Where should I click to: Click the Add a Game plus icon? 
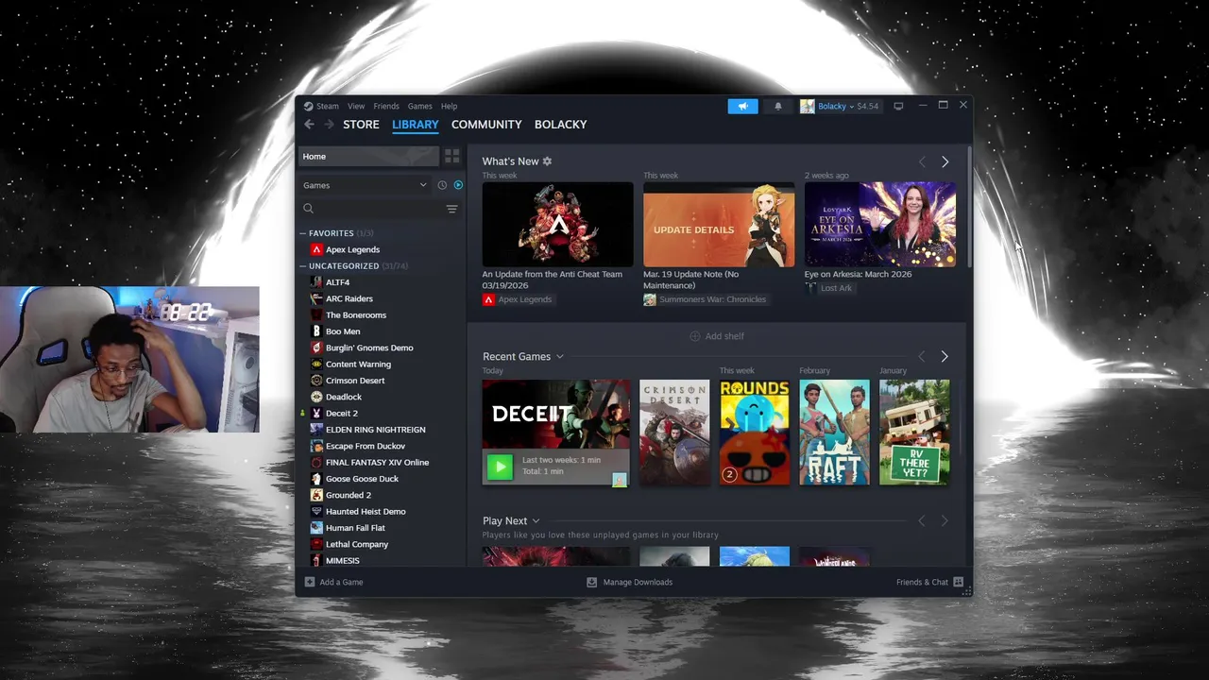pyautogui.click(x=310, y=582)
